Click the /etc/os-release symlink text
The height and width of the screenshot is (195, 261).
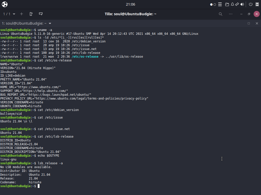(x=85, y=57)
